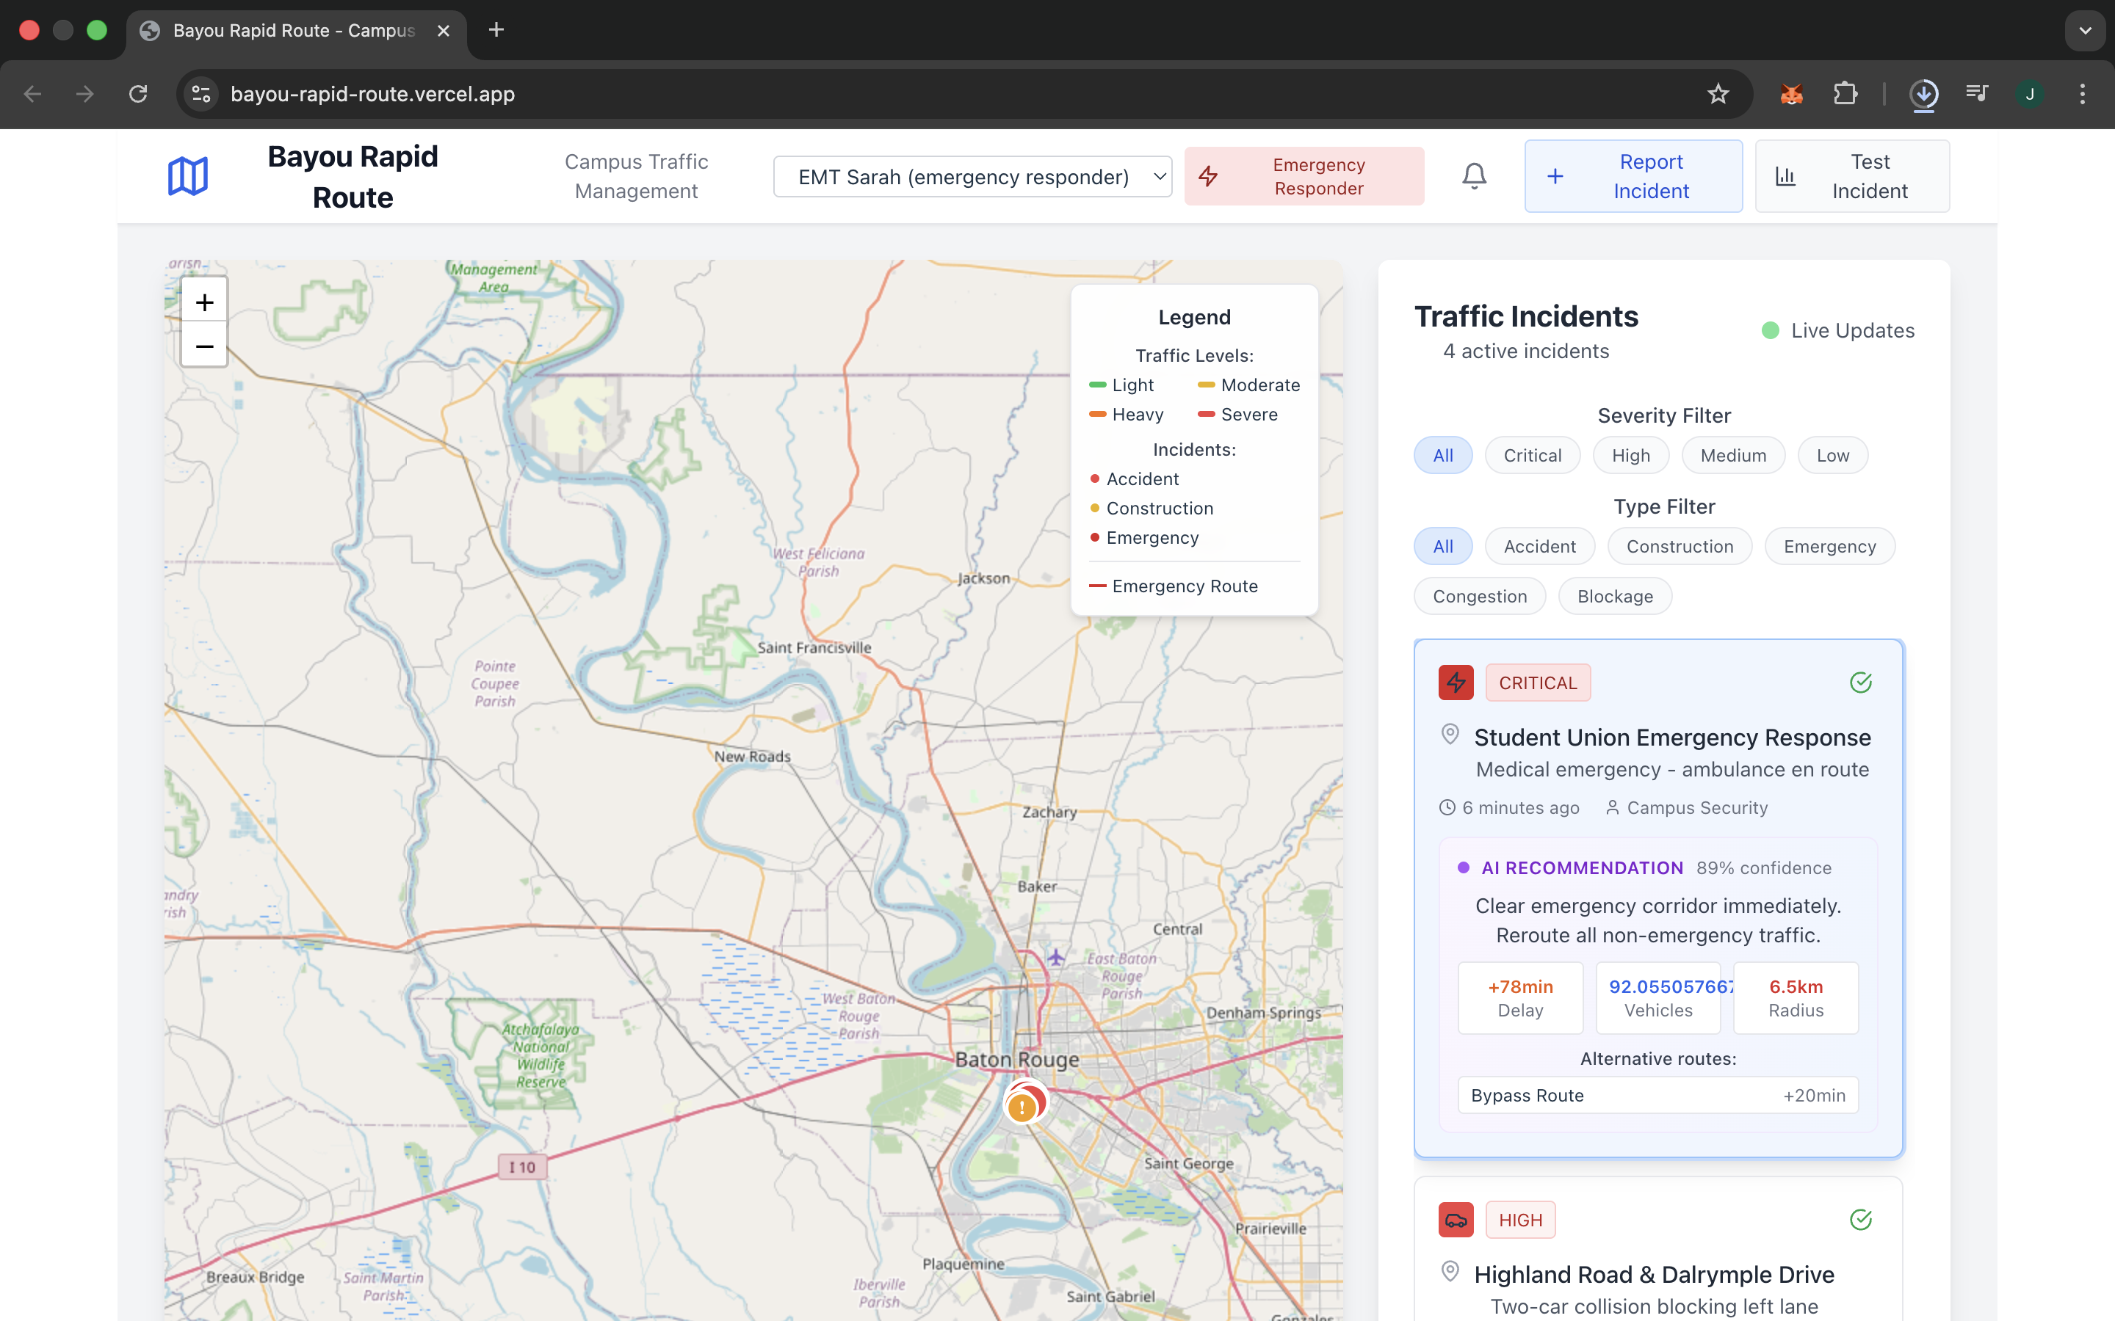
Task: Click the check-circle icon on HIGH incident
Action: [x=1861, y=1220]
